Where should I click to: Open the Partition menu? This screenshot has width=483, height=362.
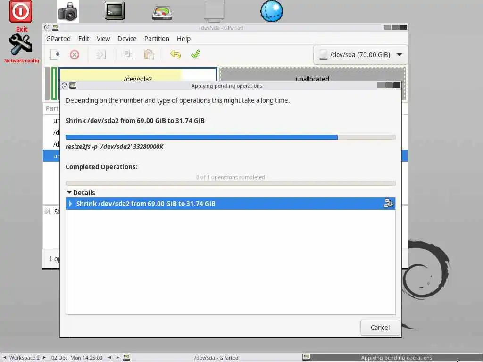[157, 39]
